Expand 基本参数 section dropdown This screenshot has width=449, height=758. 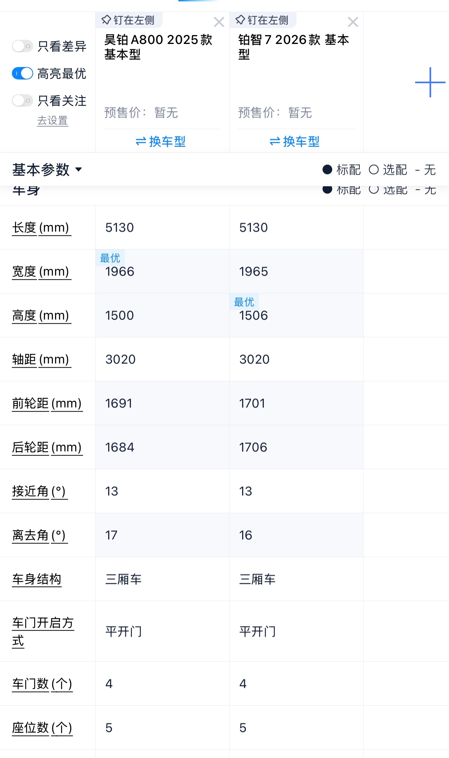[x=47, y=170]
